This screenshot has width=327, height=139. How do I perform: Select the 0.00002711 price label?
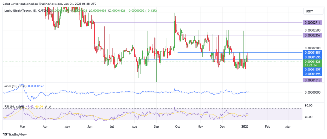coord(312,22)
